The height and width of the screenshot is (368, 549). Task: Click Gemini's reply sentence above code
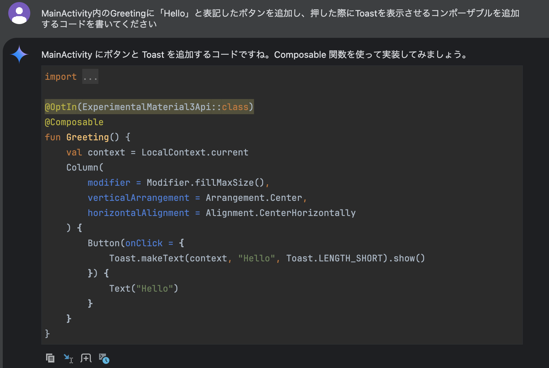point(255,54)
